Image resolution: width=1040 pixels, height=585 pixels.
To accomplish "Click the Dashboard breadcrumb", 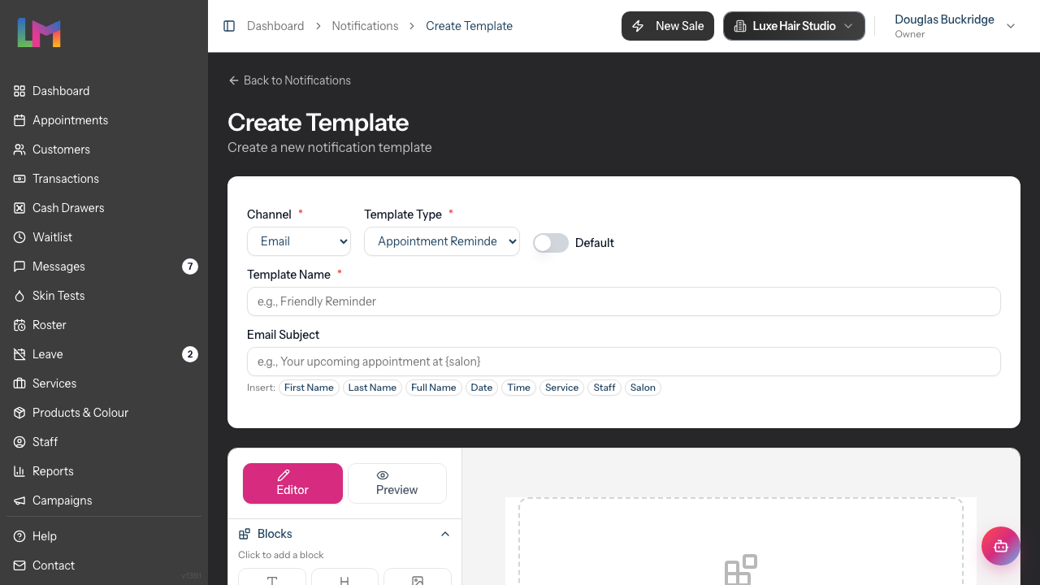I will [x=275, y=26].
